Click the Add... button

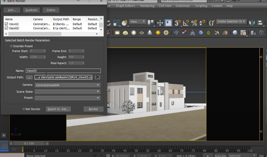pos(12,10)
